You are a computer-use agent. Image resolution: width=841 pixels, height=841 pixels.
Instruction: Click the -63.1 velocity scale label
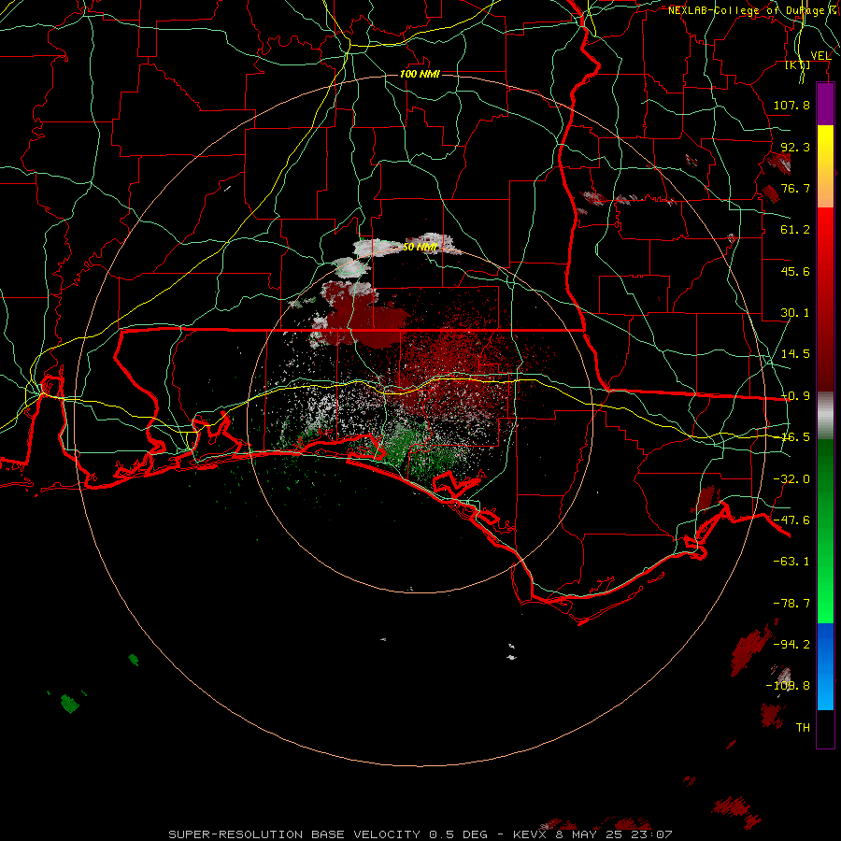point(791,562)
